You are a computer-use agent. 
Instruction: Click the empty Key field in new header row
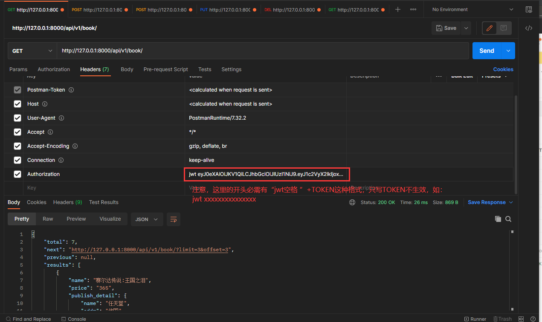[x=104, y=188]
